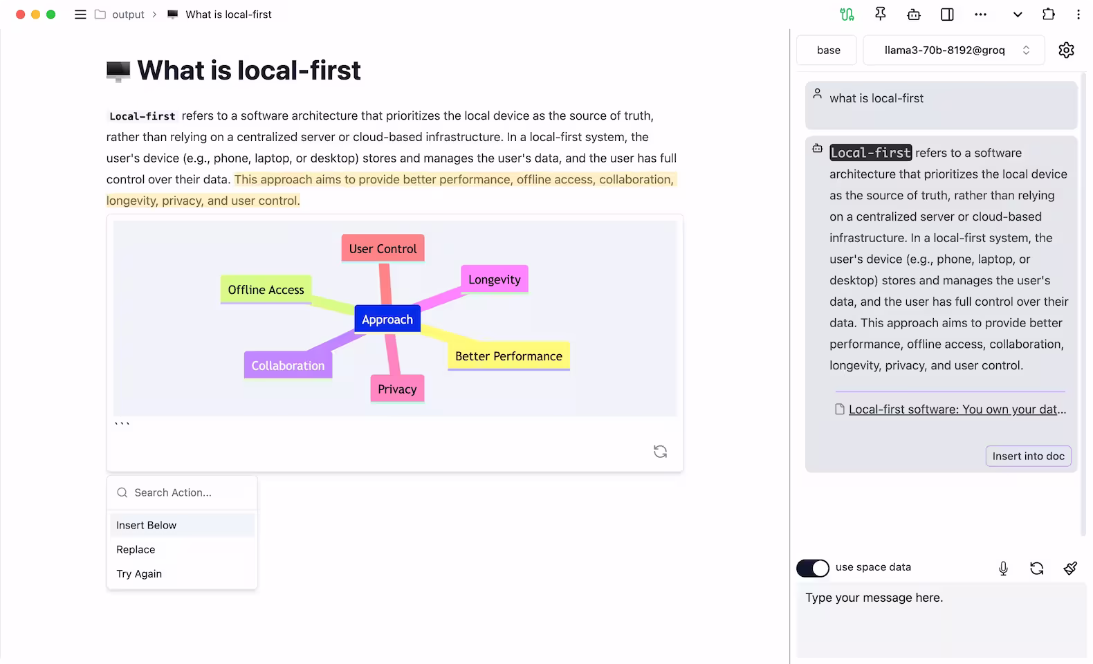Click Insert into doc button
Viewport: 1093px width, 664px height.
(1028, 456)
